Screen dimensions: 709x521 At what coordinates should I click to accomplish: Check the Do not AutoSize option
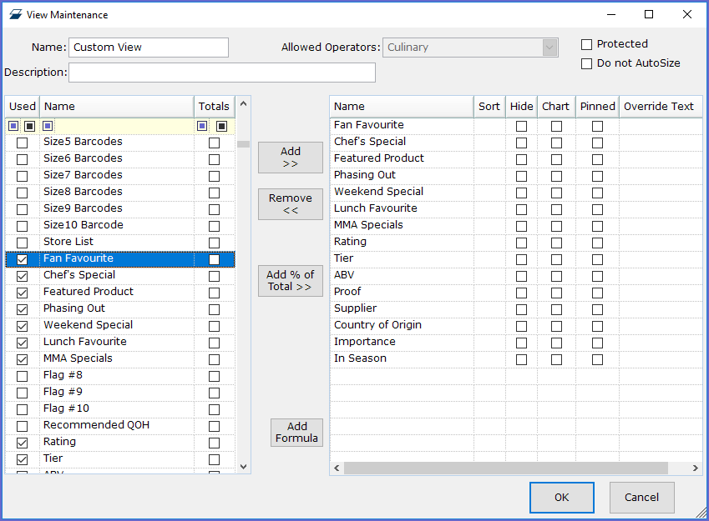coord(587,63)
